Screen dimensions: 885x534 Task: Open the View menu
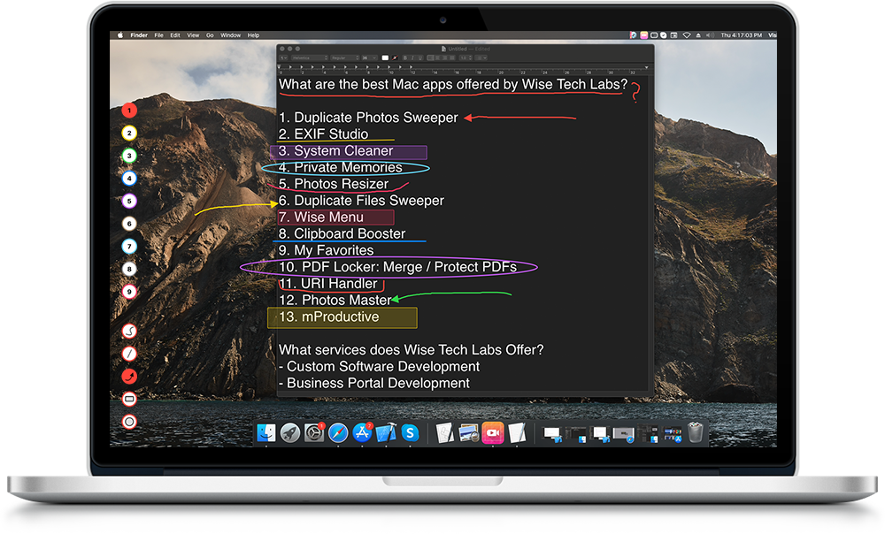[193, 35]
